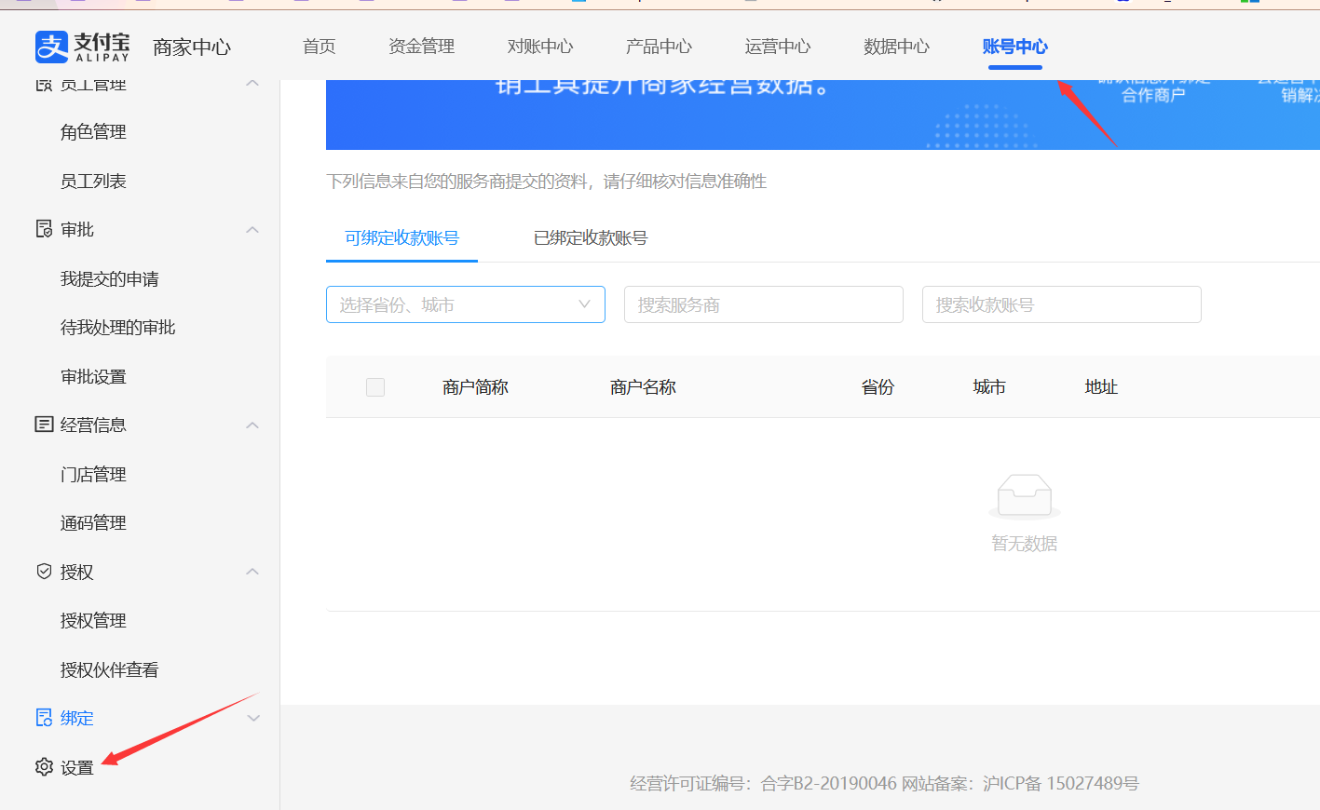Viewport: 1320px width, 810px height.
Task: Open 角色管理 in the sidebar
Action: click(93, 132)
